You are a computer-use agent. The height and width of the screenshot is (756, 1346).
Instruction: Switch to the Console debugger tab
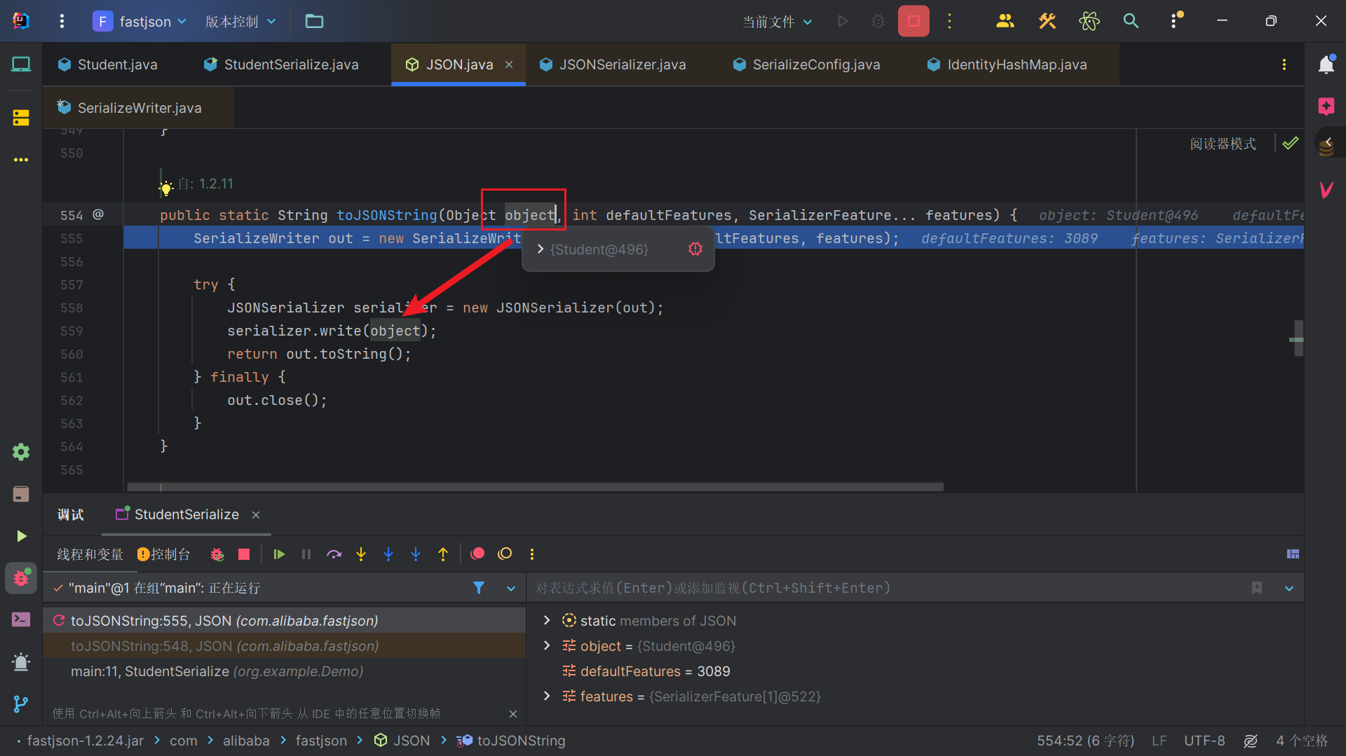tap(163, 554)
